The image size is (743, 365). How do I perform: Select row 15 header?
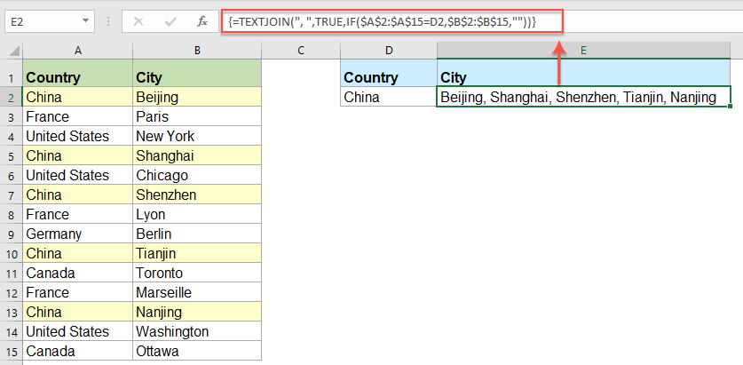(x=11, y=352)
